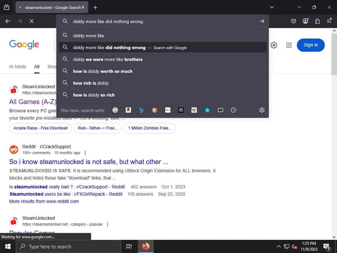Click the muted volume tray icon

295,246
